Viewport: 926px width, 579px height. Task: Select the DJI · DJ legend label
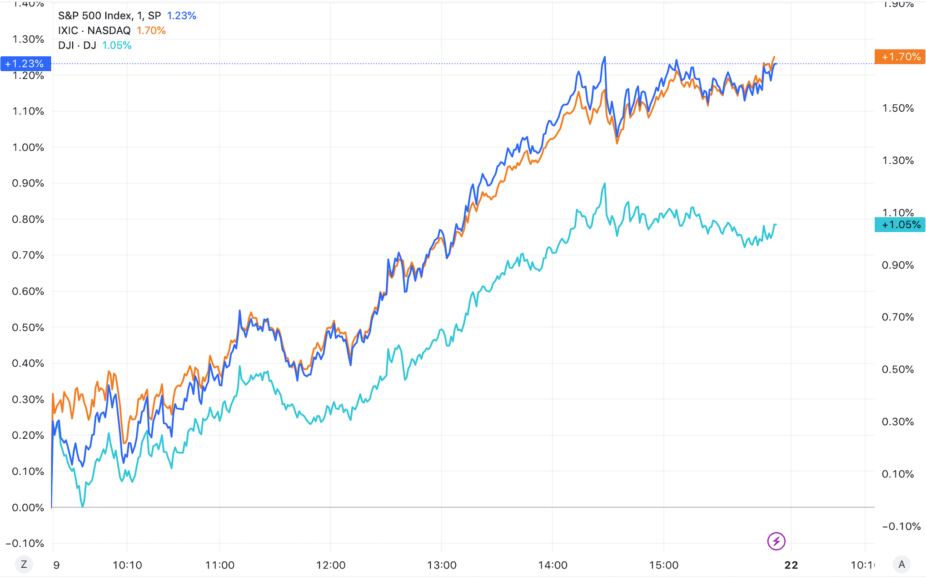pyautogui.click(x=77, y=45)
